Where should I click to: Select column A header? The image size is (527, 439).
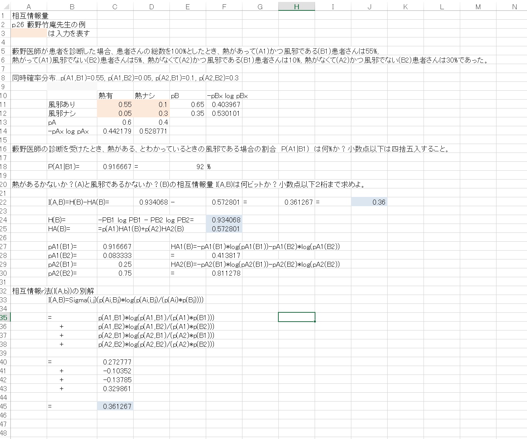click(29, 7)
